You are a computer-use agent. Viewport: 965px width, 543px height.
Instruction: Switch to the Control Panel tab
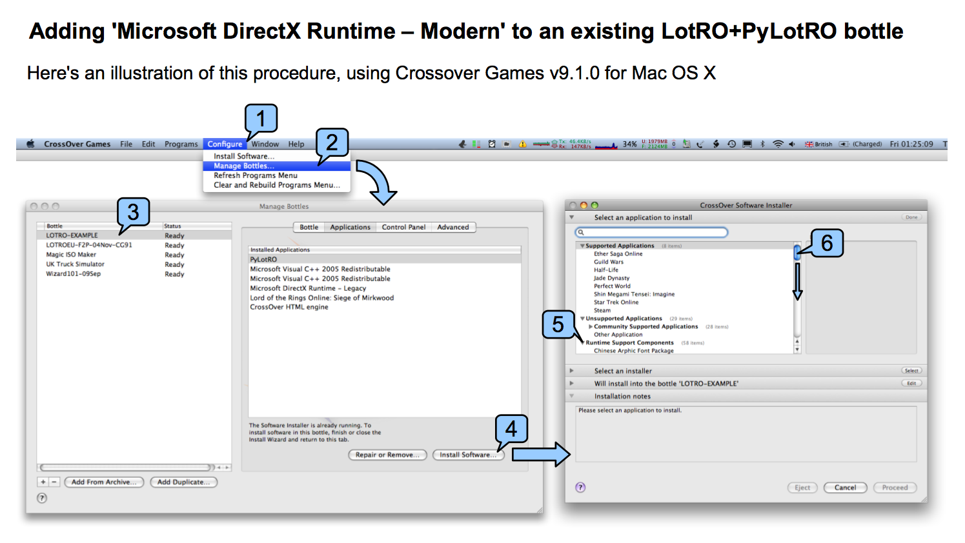pos(403,227)
